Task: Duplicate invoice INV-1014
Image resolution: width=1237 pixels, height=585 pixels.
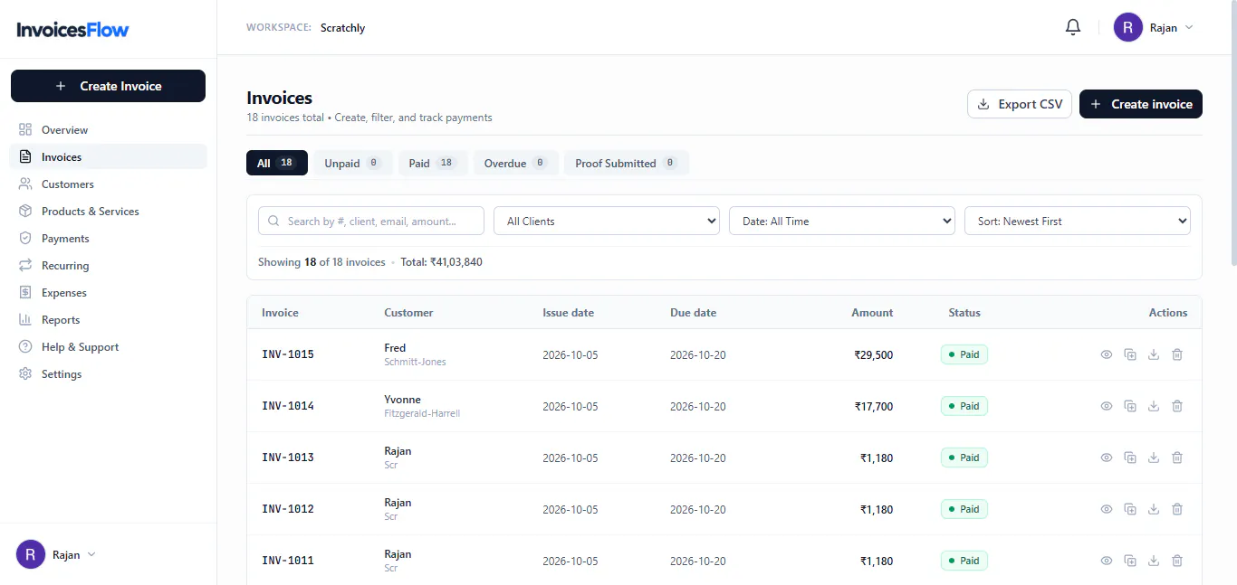Action: [1130, 406]
